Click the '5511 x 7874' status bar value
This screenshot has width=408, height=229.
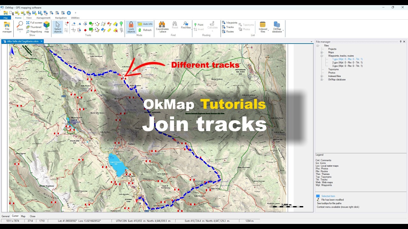pos(13,221)
